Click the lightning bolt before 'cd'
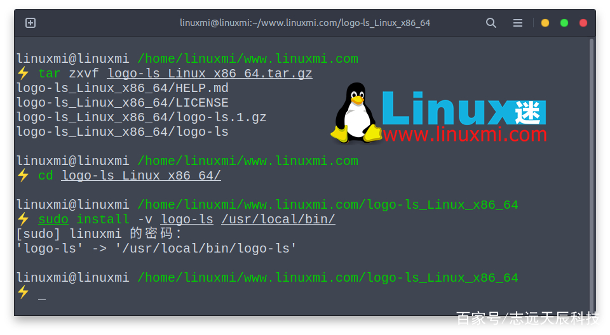610x335 pixels. pos(24,175)
